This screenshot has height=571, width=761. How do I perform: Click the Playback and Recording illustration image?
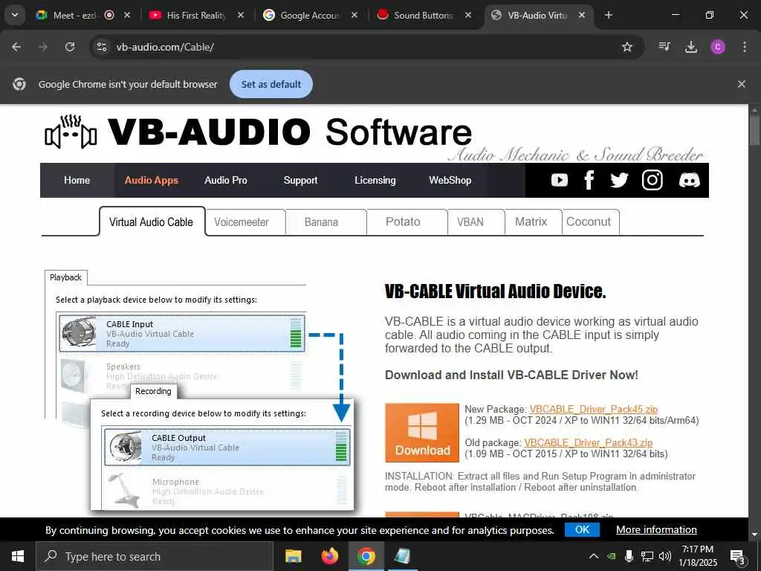point(199,390)
